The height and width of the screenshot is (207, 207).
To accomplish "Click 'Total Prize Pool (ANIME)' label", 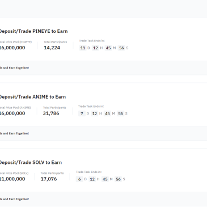I will tap(15, 108).
